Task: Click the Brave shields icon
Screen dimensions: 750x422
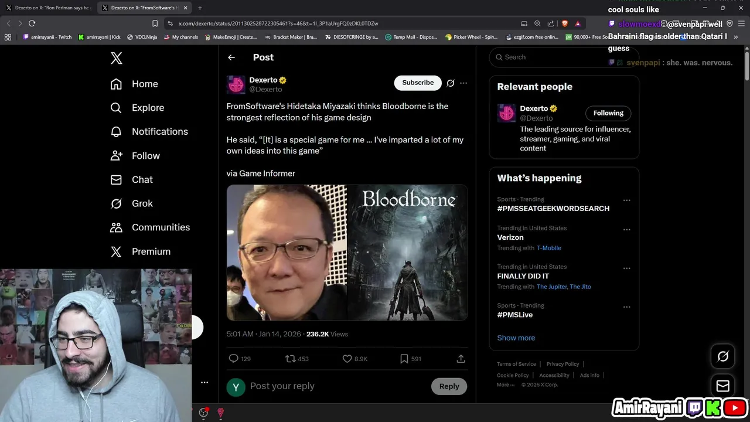Action: pos(565,23)
